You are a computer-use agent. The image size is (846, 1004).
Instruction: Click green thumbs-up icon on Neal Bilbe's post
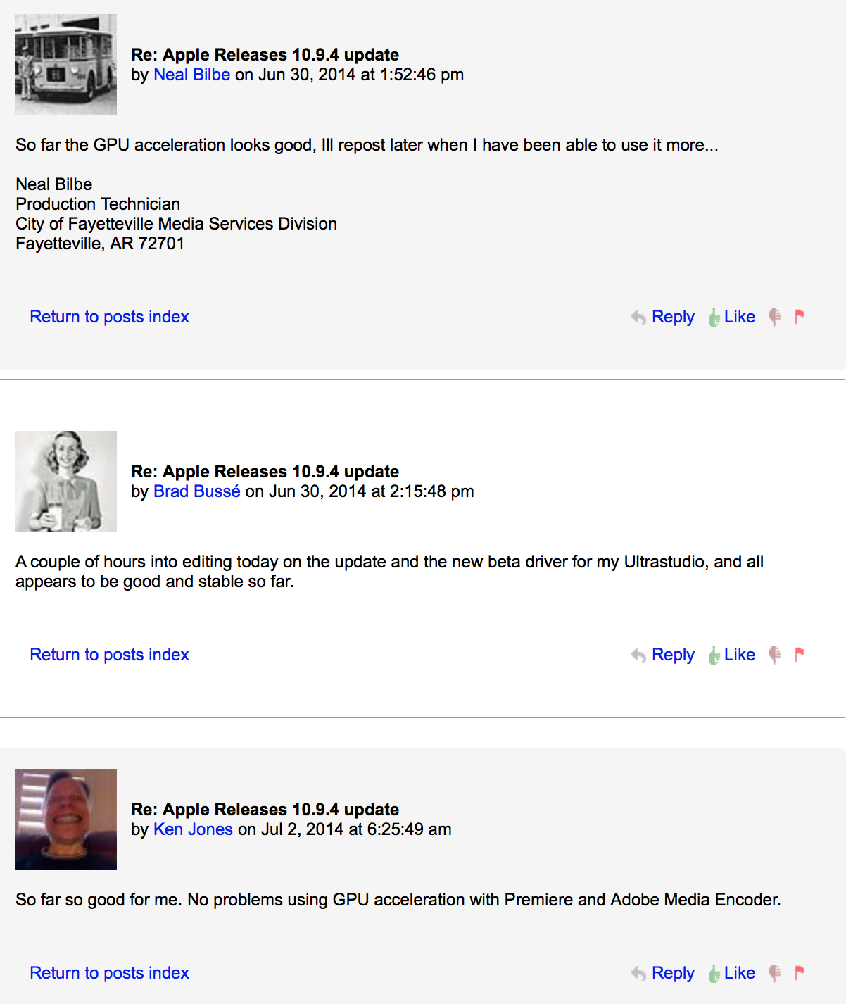click(x=714, y=318)
